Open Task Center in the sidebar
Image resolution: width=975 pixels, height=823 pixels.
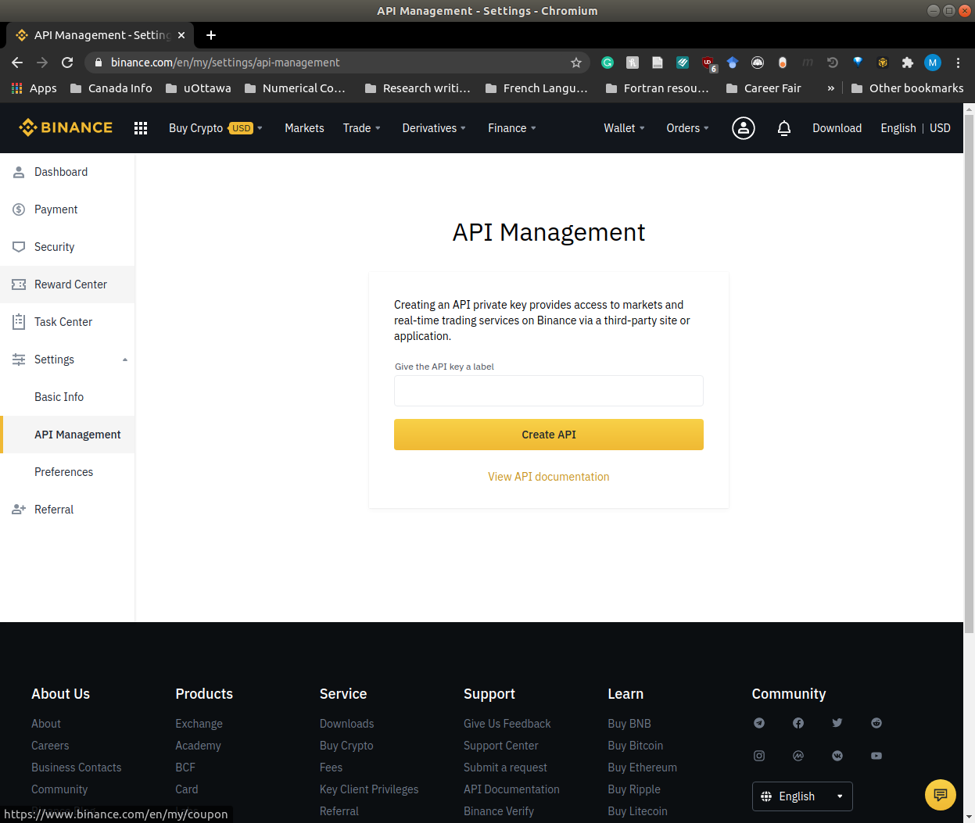pos(67,322)
